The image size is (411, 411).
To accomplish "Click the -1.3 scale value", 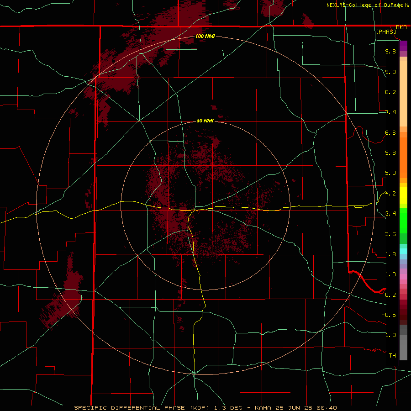I will tap(389, 335).
